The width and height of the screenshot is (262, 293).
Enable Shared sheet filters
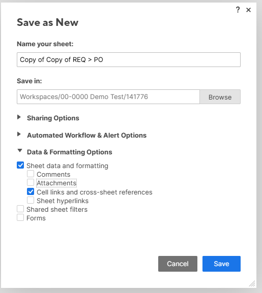(x=20, y=209)
